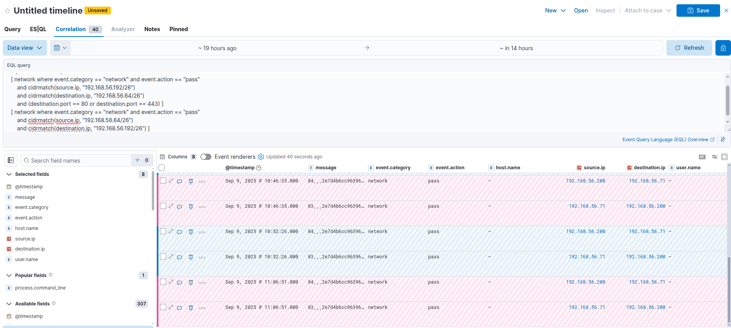This screenshot has width=731, height=328.
Task: Open the Data view dropdown
Action: (25, 48)
